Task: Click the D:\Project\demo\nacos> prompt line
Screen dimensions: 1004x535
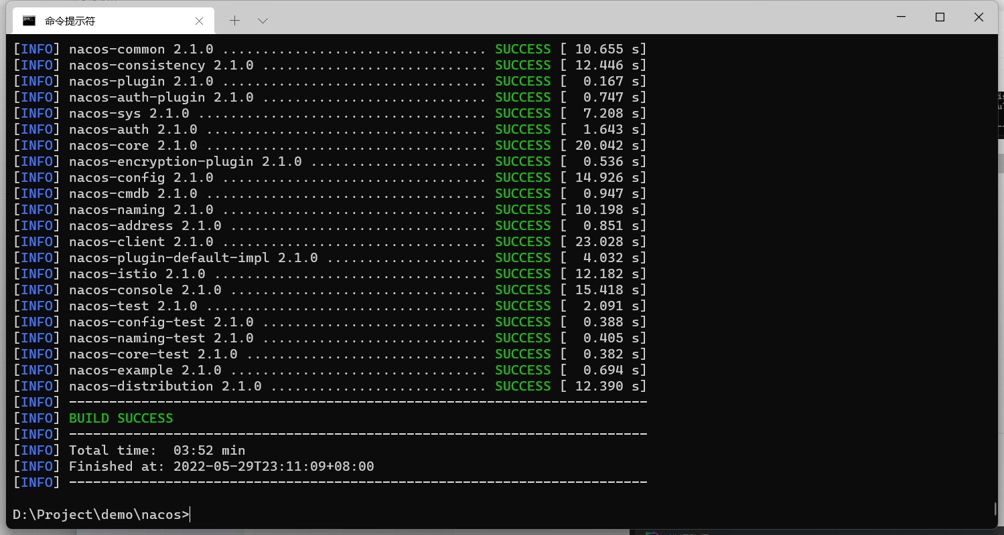Action: click(x=102, y=514)
